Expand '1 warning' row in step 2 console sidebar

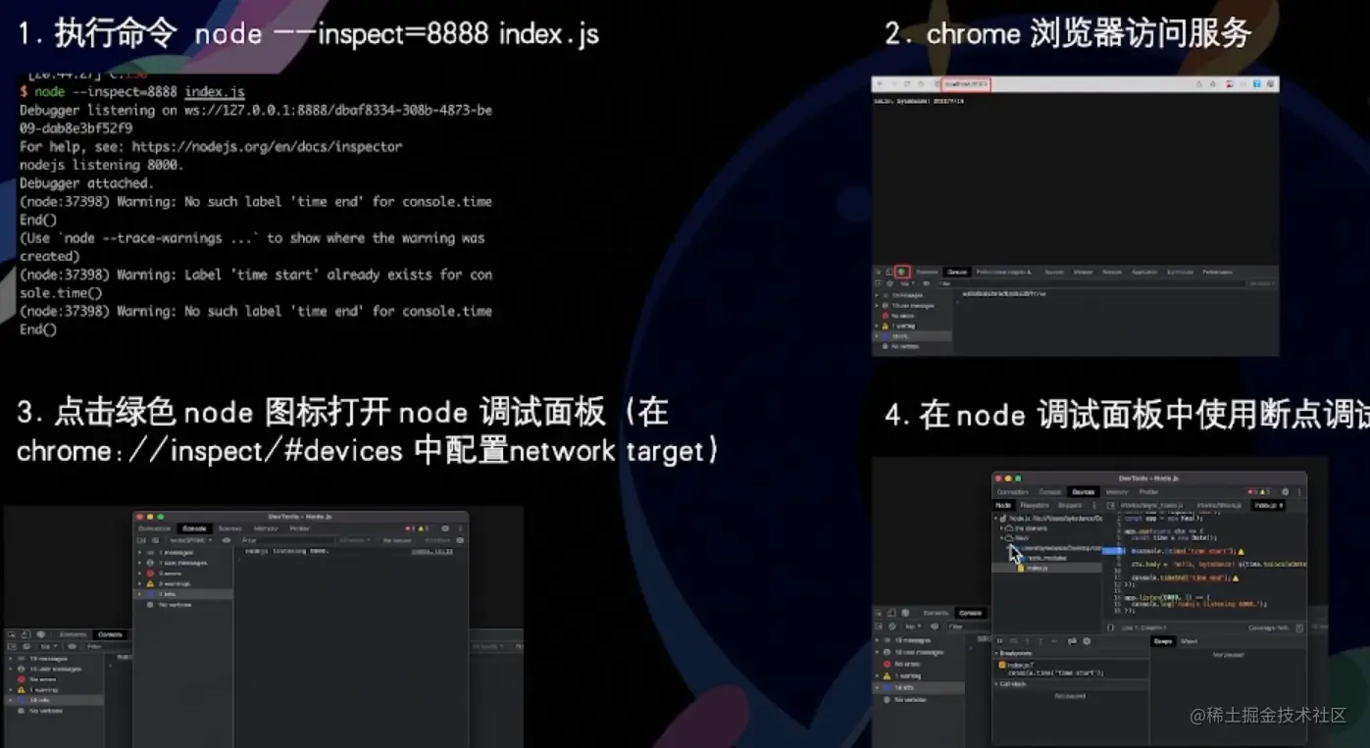click(910, 325)
